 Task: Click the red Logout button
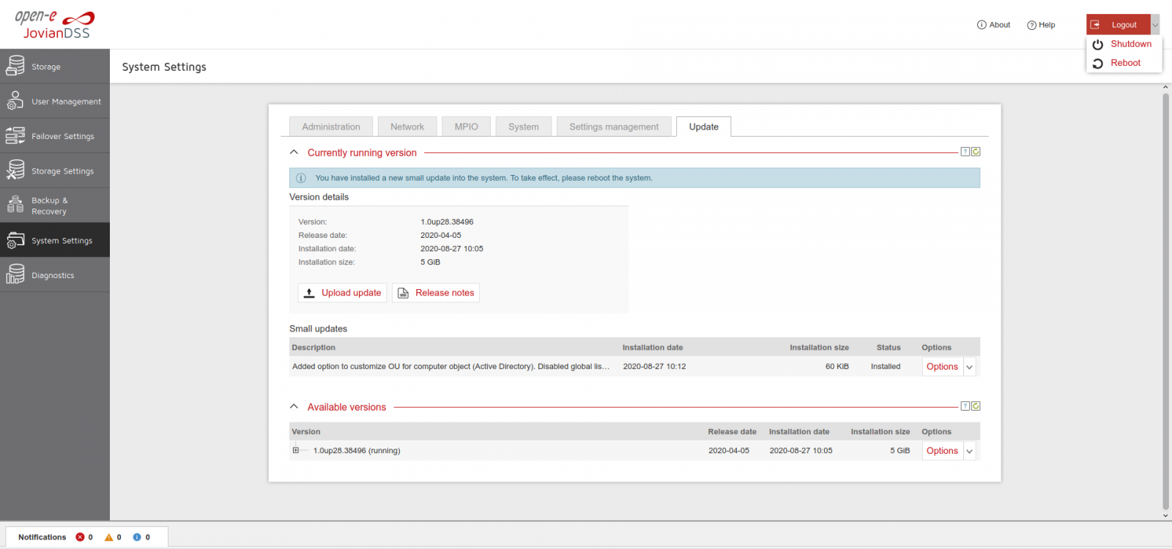point(1118,25)
